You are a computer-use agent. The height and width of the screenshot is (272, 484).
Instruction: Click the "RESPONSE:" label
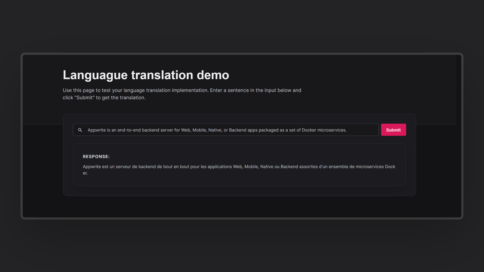click(96, 156)
